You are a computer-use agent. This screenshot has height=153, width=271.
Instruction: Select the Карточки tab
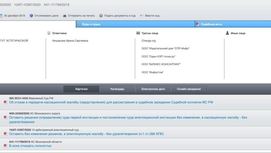click(81, 89)
